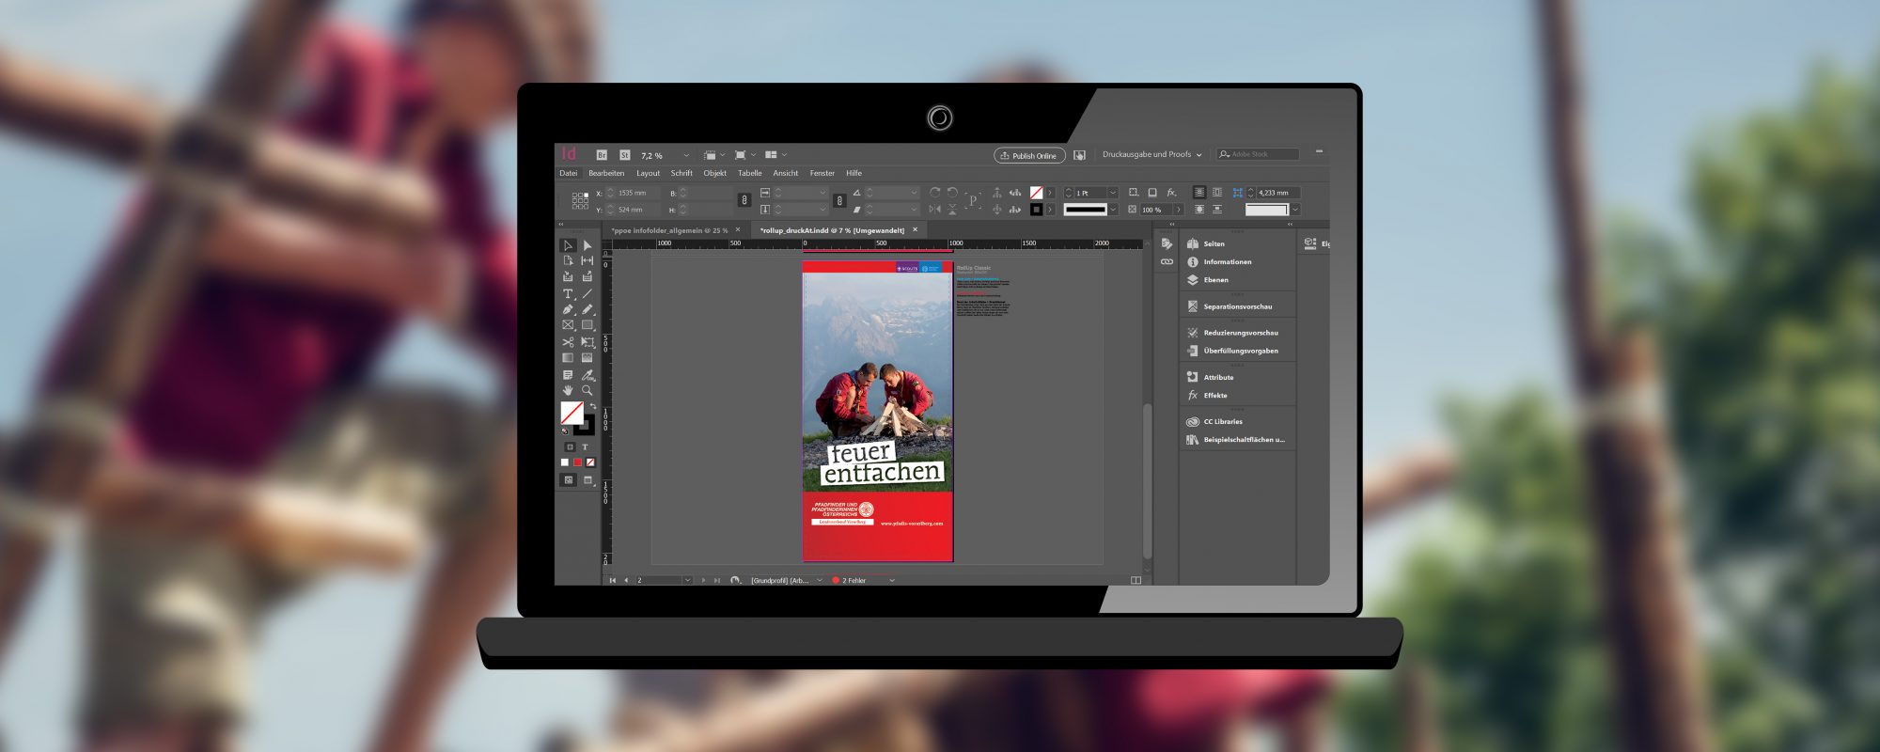Image resolution: width=1880 pixels, height=752 pixels.
Task: Select the Content Collector tool
Action: 568,276
